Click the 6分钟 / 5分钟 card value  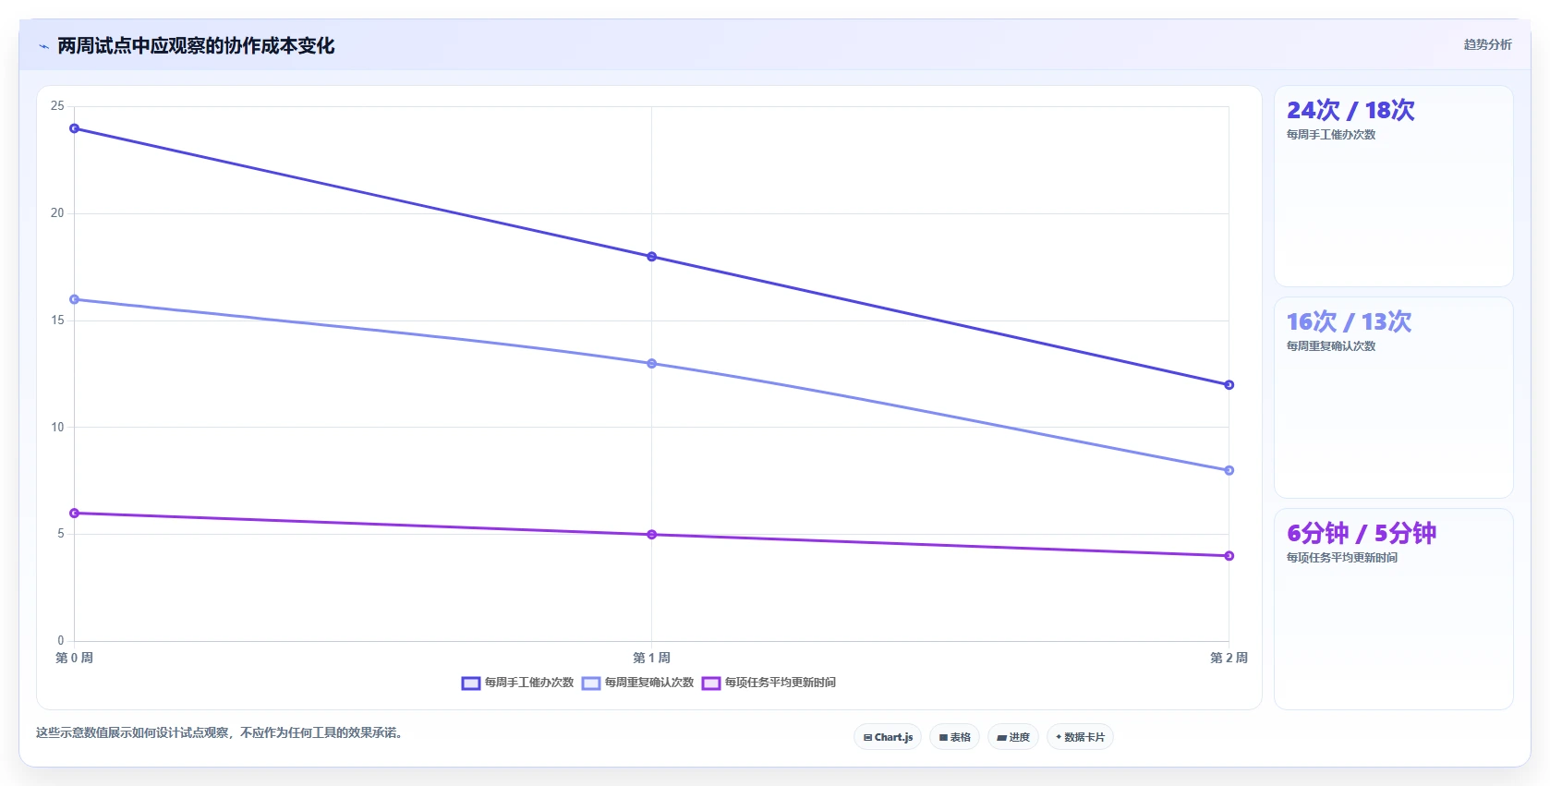click(1362, 533)
